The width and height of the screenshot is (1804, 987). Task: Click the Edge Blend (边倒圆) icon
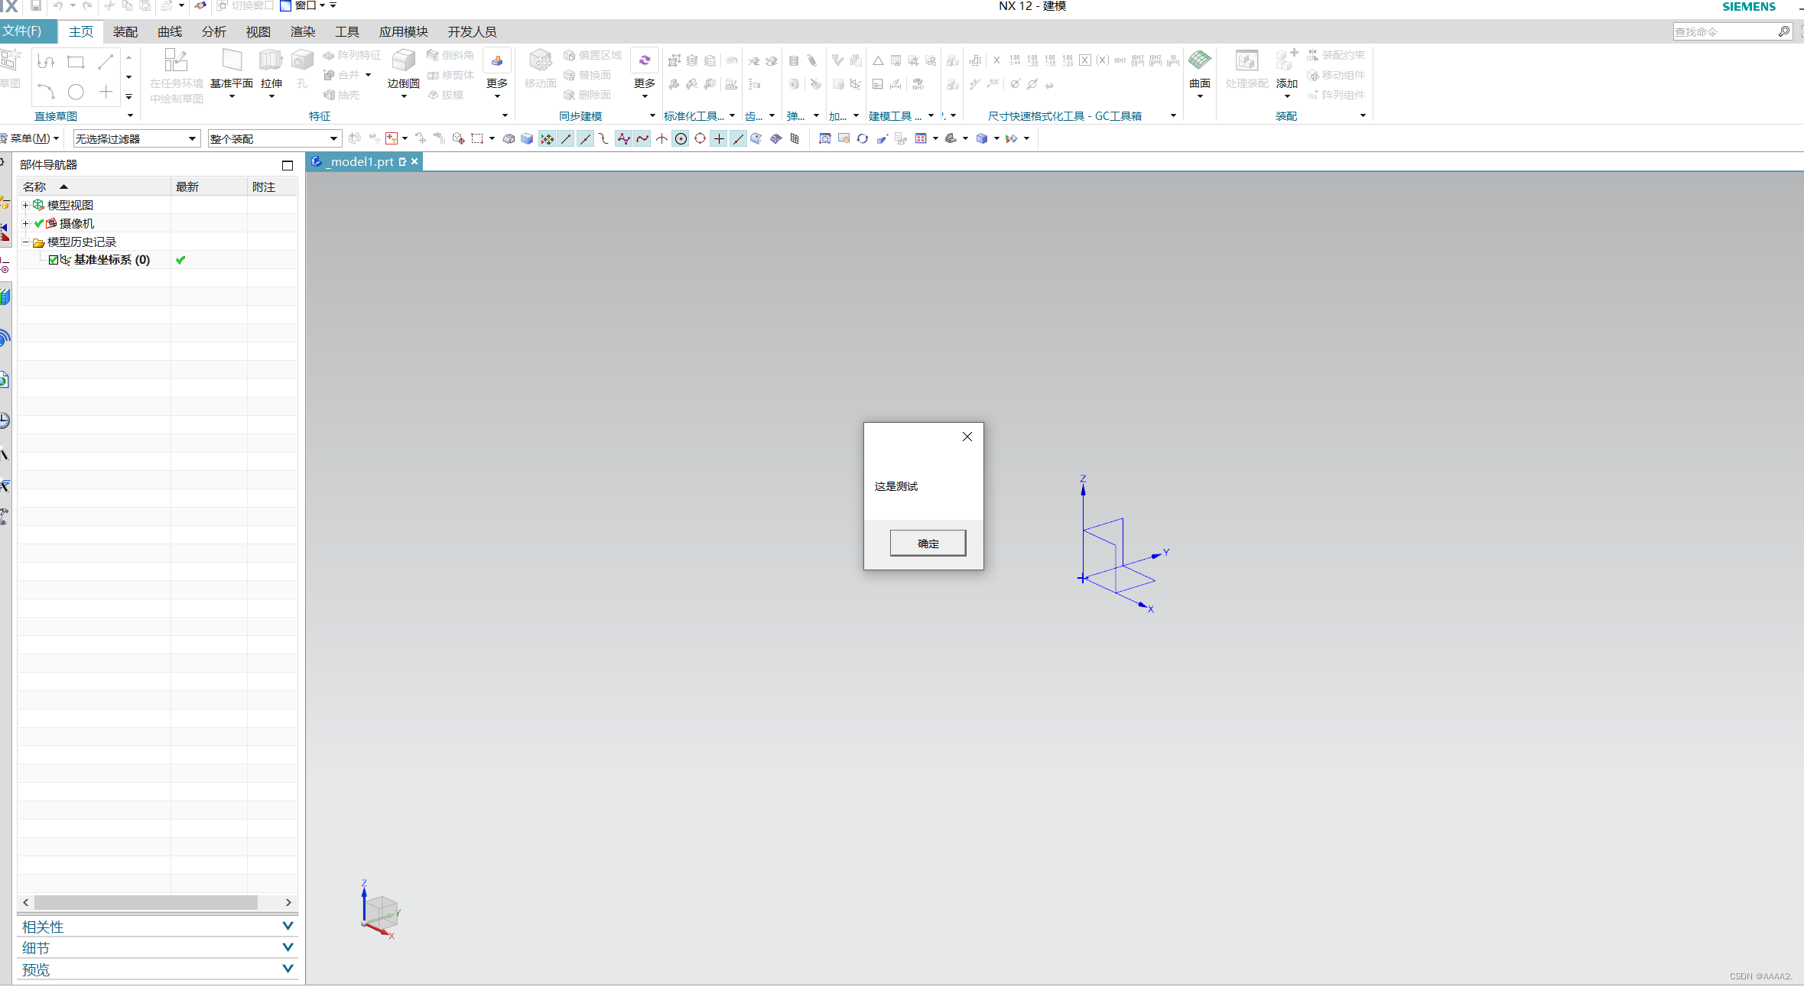[403, 61]
